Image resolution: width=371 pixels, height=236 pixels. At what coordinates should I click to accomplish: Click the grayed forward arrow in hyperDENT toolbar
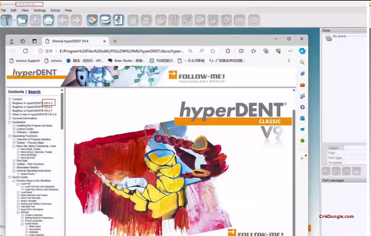click(x=76, y=20)
